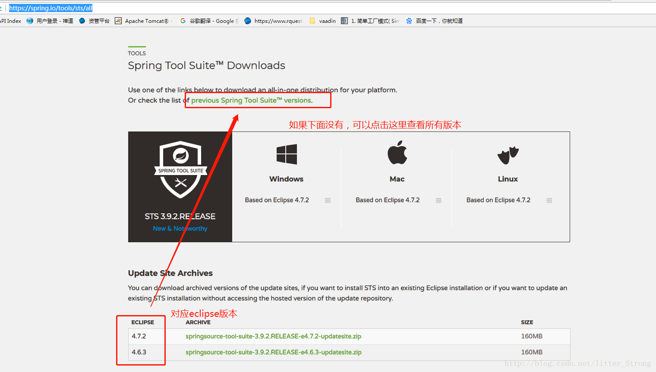Click the 4.7.2 Eclipse version cell

tap(139, 336)
